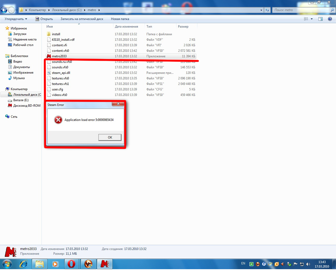Screen dimensions: 336x271
Task: Select the content.vfs0 file
Action: 121,51
